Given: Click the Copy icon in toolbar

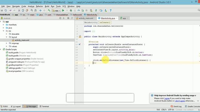Looking at the screenshot, I should (23, 10).
